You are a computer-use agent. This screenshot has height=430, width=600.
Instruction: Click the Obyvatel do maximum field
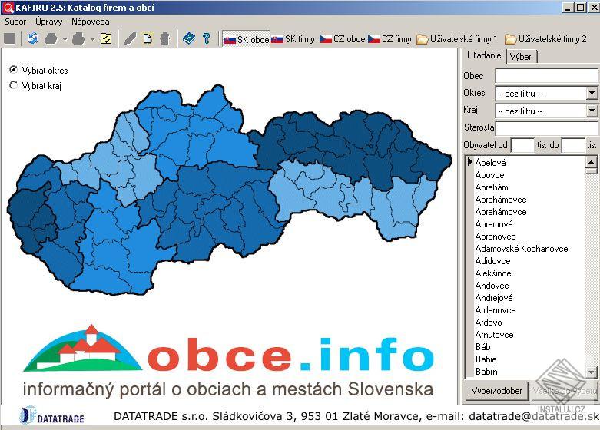573,145
